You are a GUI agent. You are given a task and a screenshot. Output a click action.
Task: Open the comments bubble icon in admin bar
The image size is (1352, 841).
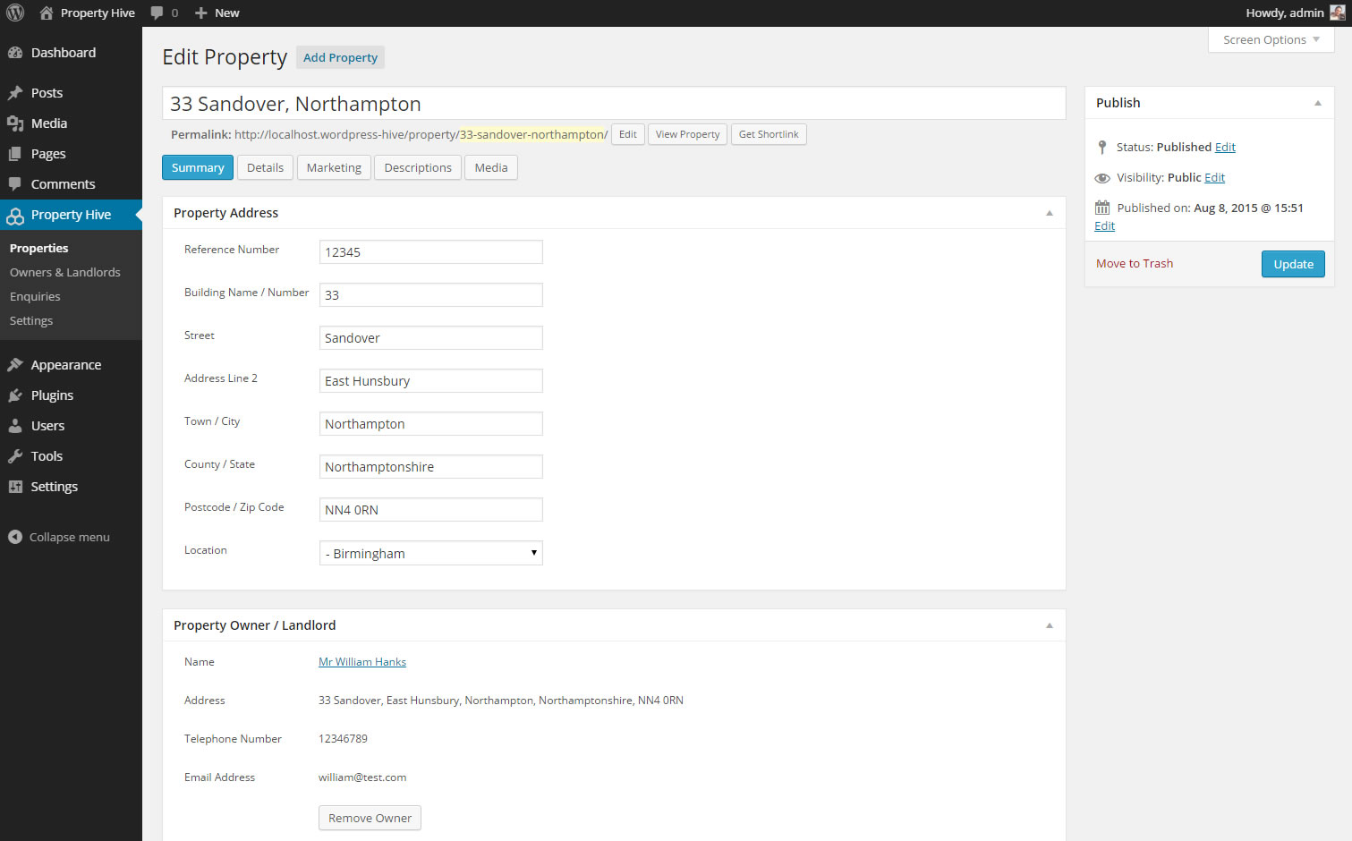tap(157, 13)
